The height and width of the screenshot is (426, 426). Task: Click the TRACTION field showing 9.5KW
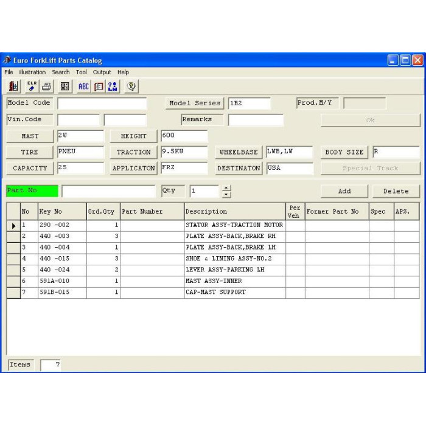184,152
